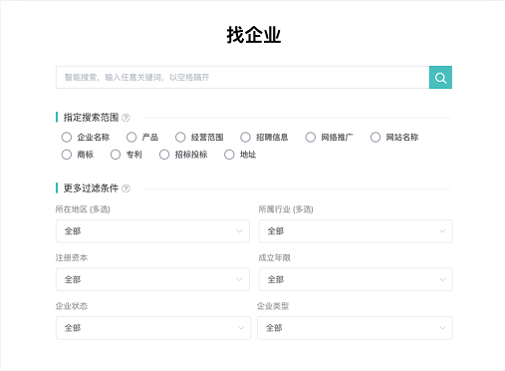The width and height of the screenshot is (505, 371).
Task: Click the 找企业 page title
Action: [x=254, y=35]
